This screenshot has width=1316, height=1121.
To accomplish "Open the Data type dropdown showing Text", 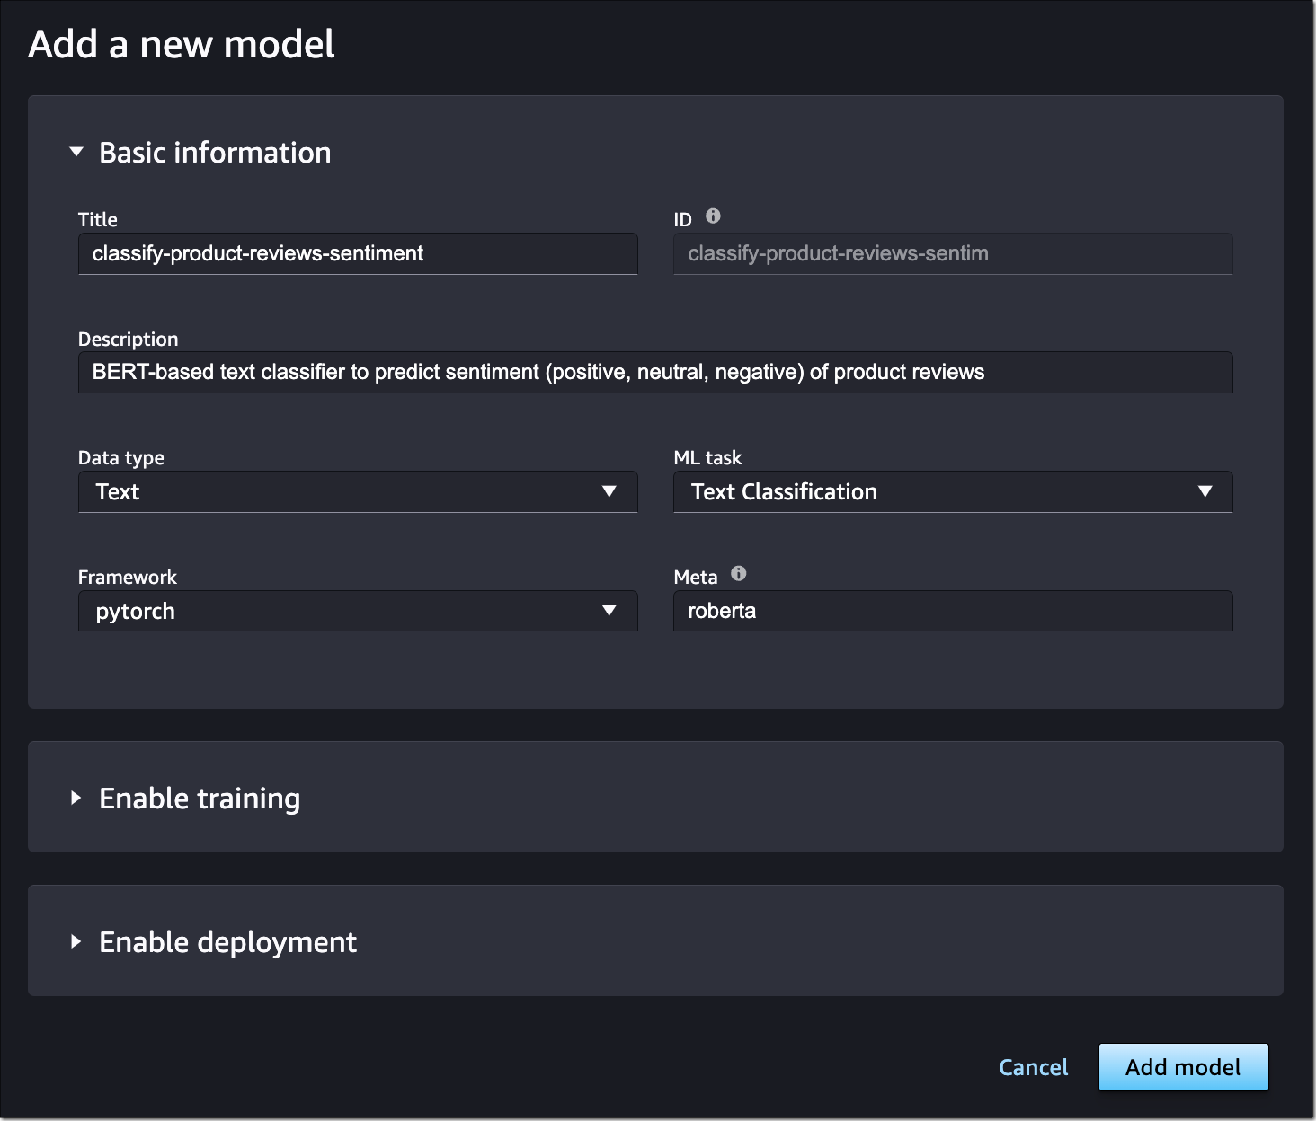I will 358,491.
